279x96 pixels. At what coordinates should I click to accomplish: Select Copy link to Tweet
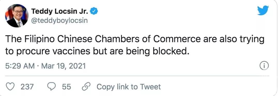pos(129,87)
